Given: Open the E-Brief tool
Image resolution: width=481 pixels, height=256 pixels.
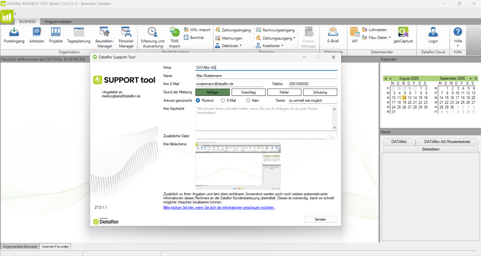Looking at the screenshot, I should pos(333,35).
